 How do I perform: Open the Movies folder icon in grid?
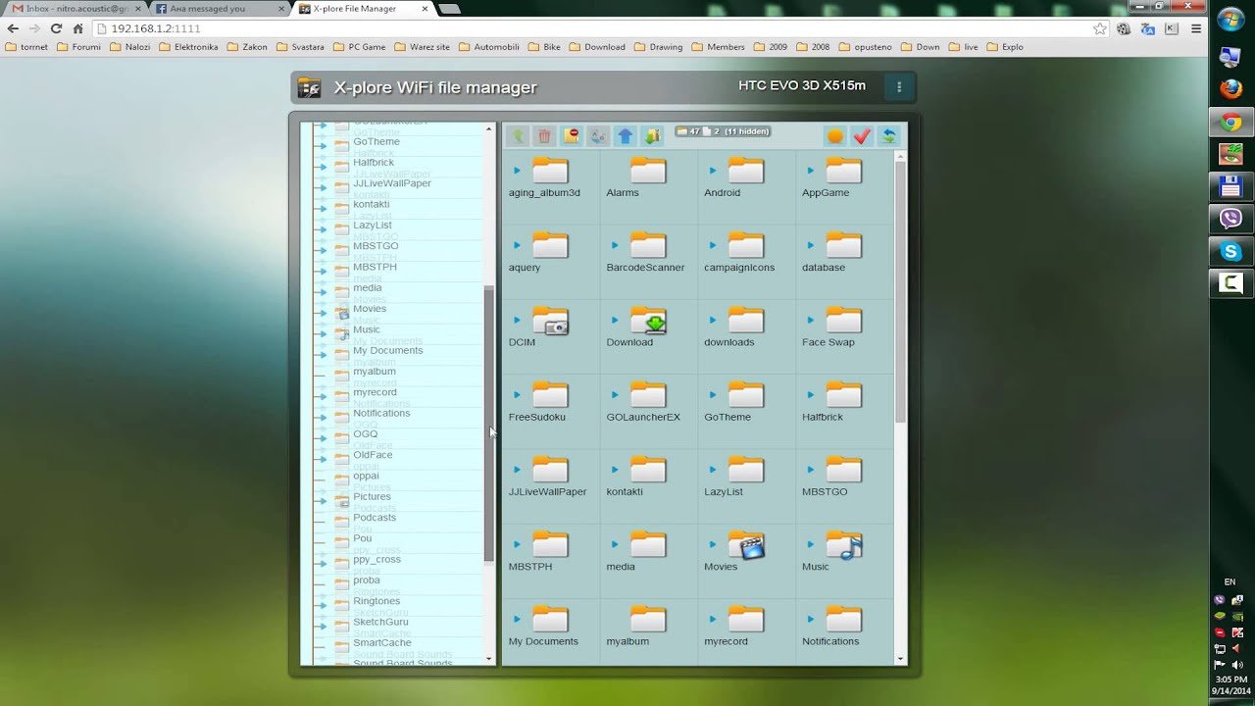[746, 544]
